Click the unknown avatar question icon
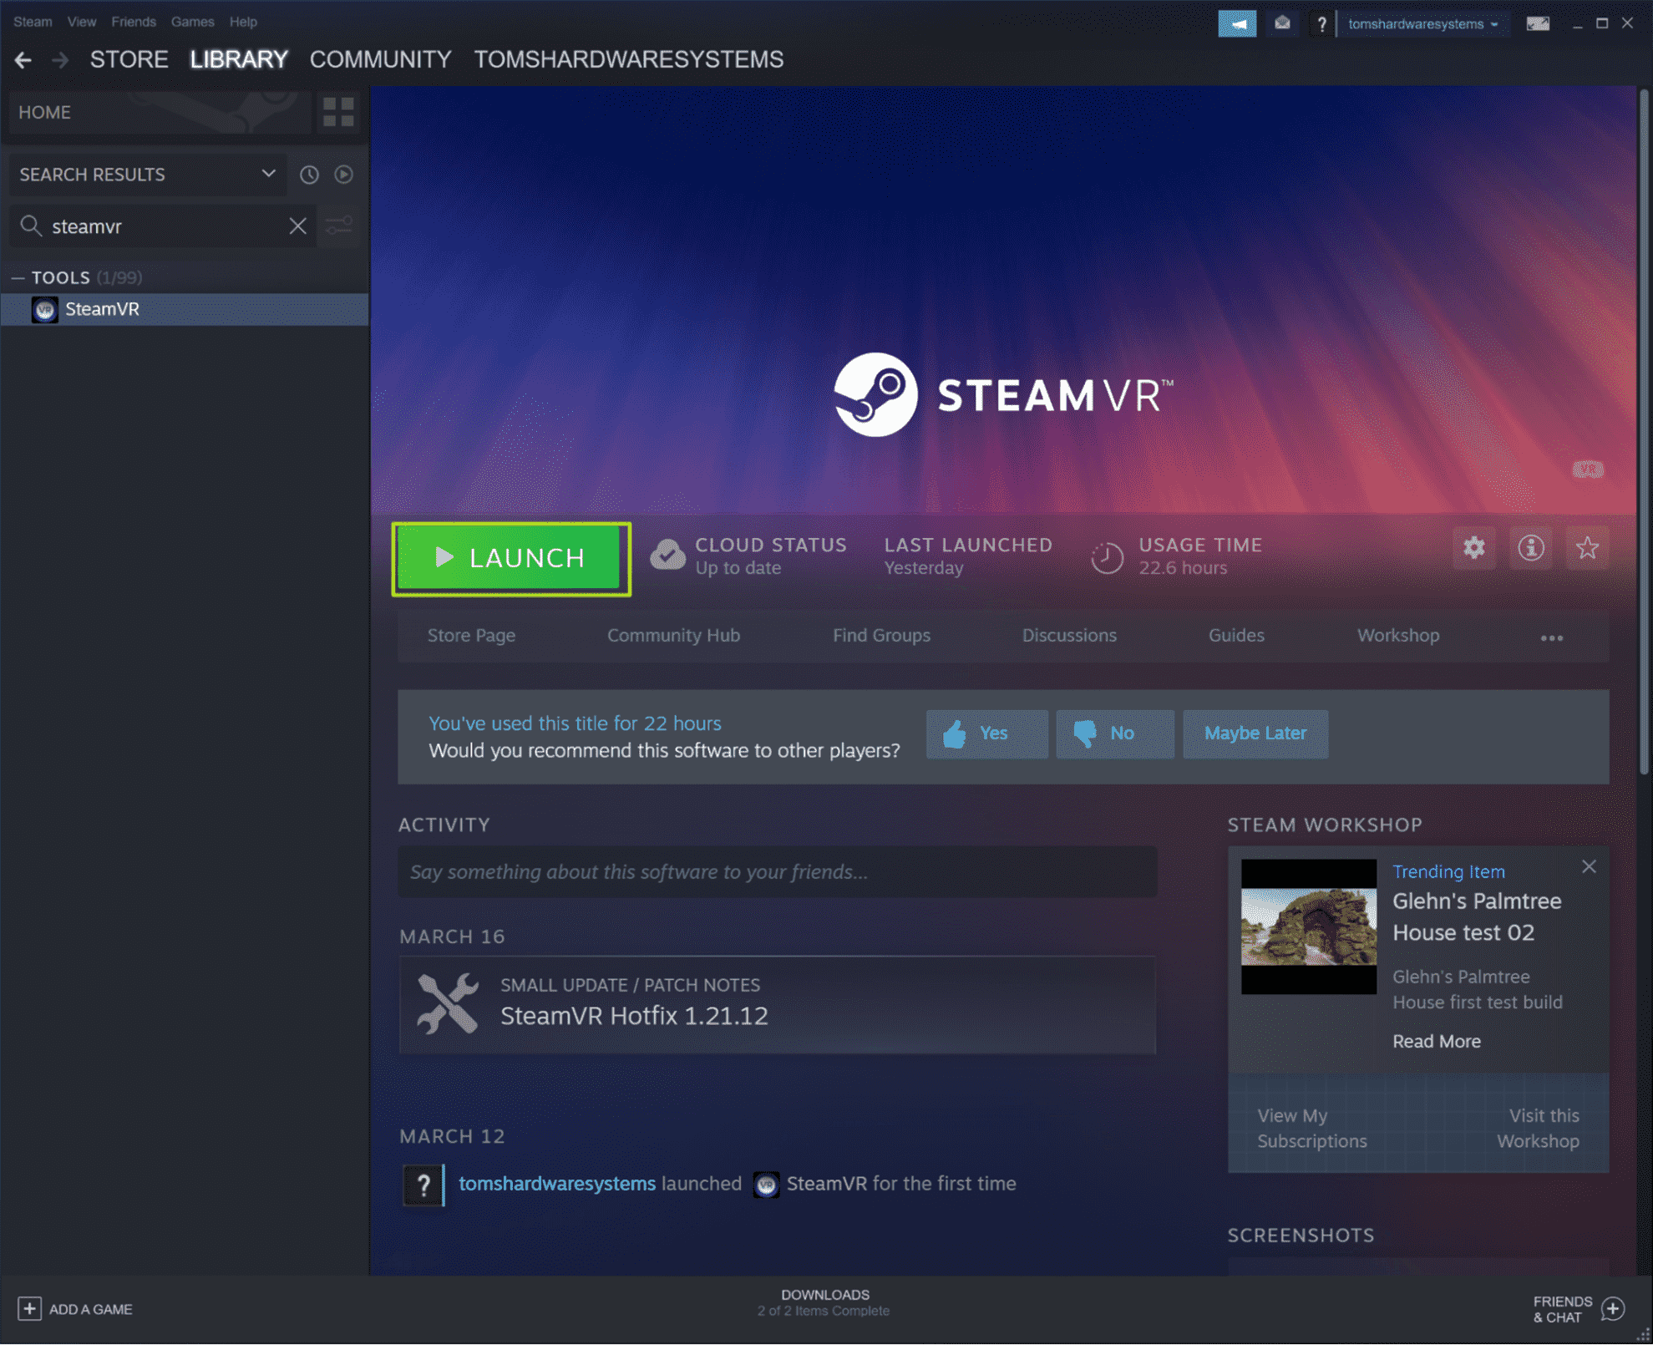Screen dimensions: 1653x1345 pos(423,1185)
